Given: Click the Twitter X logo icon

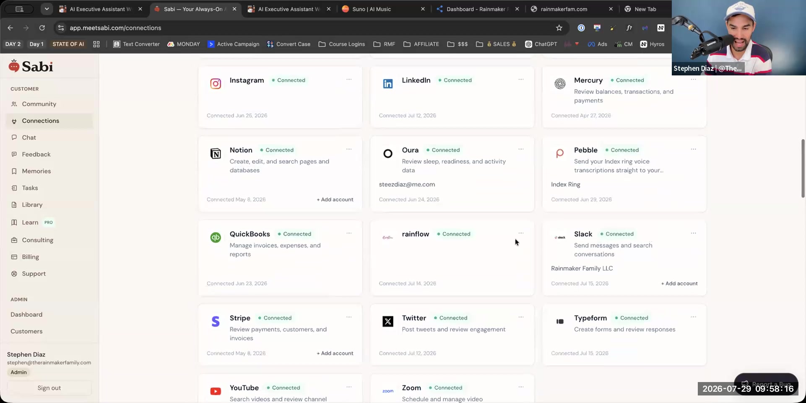Looking at the screenshot, I should click(x=388, y=321).
